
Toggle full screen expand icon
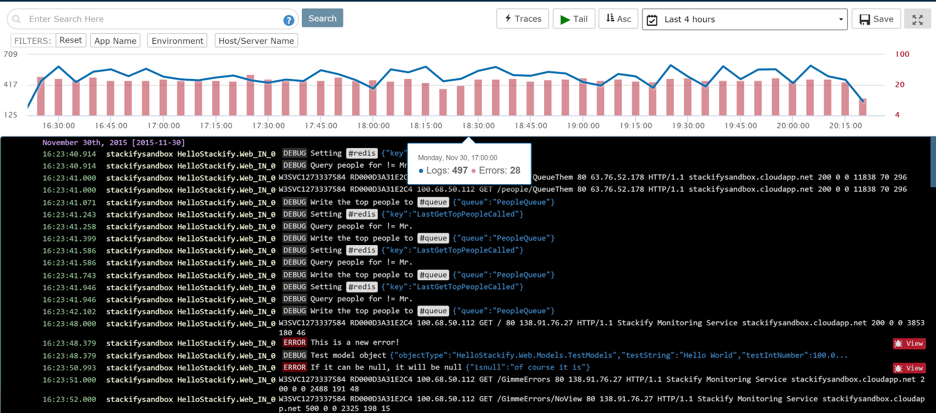click(x=917, y=19)
